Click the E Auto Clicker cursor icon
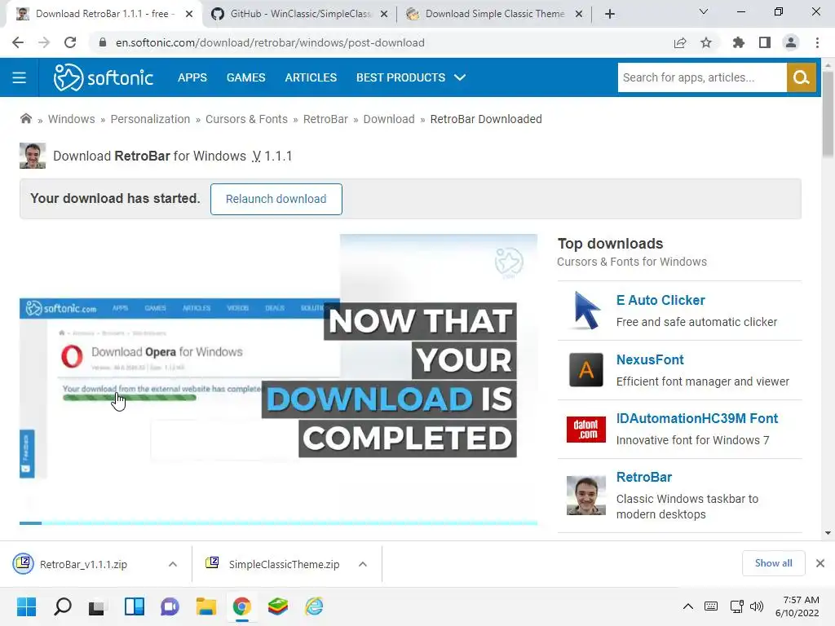This screenshot has height=626, width=835. click(x=585, y=311)
